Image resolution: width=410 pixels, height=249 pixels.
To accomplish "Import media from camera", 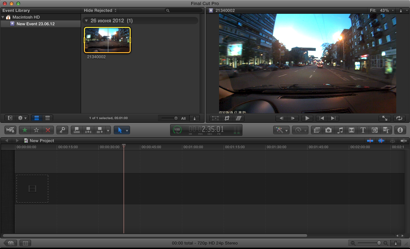I will point(10,130).
